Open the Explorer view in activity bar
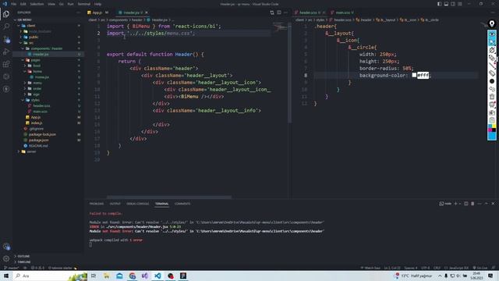Viewport: 499px width, 281px height. pos(6,14)
